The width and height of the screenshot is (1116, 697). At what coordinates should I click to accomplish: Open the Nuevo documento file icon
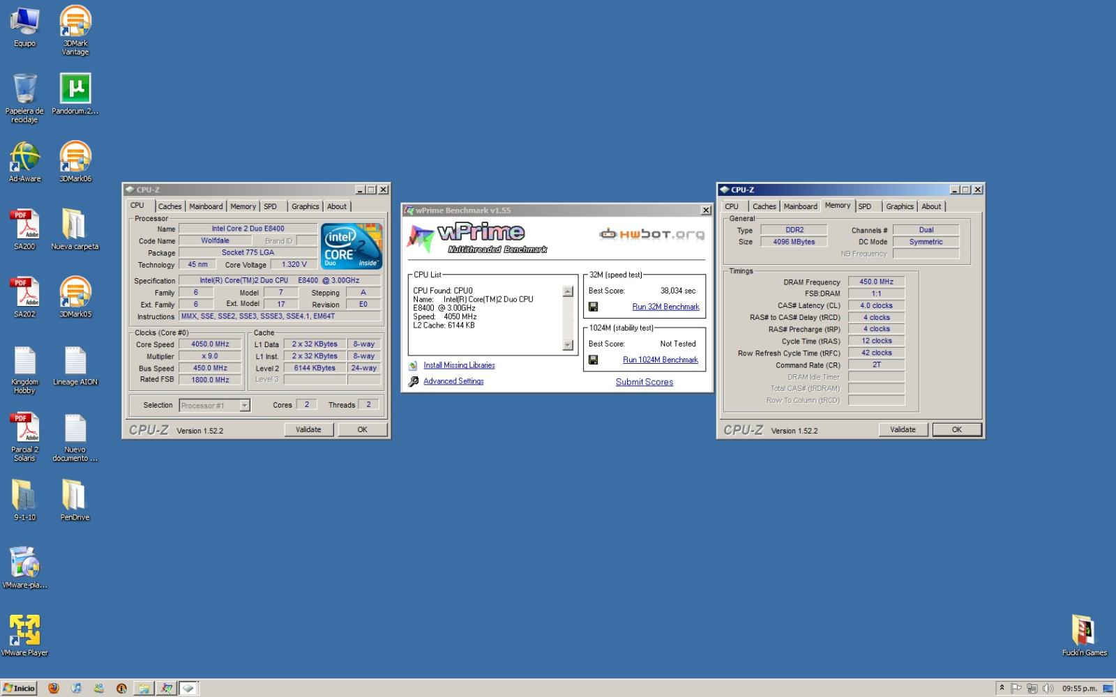(75, 437)
